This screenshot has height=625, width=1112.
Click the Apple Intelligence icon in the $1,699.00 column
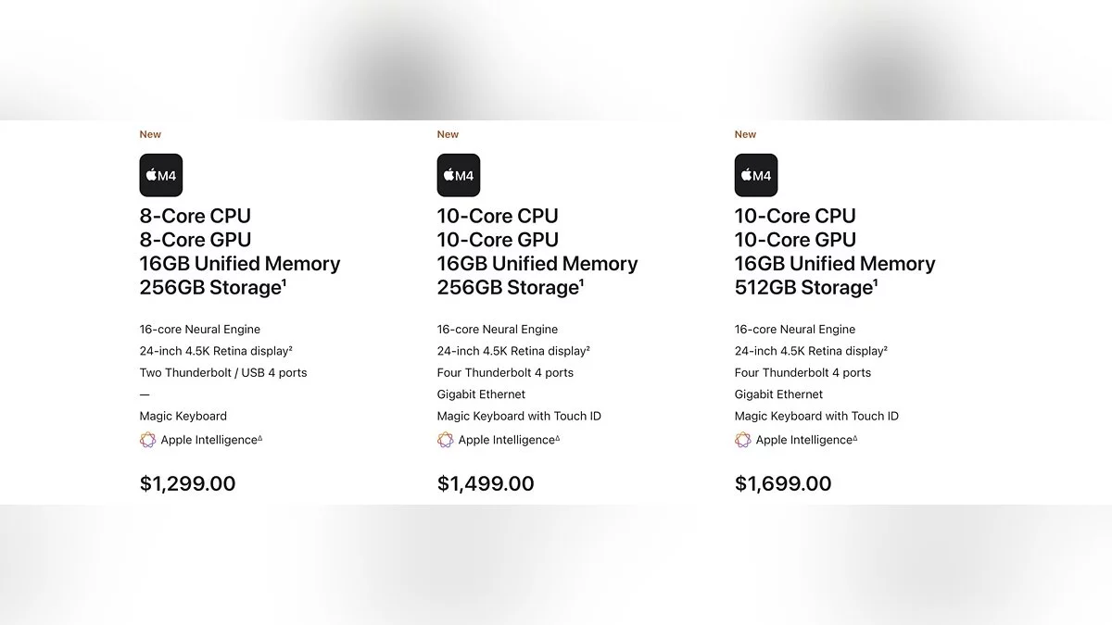(743, 440)
